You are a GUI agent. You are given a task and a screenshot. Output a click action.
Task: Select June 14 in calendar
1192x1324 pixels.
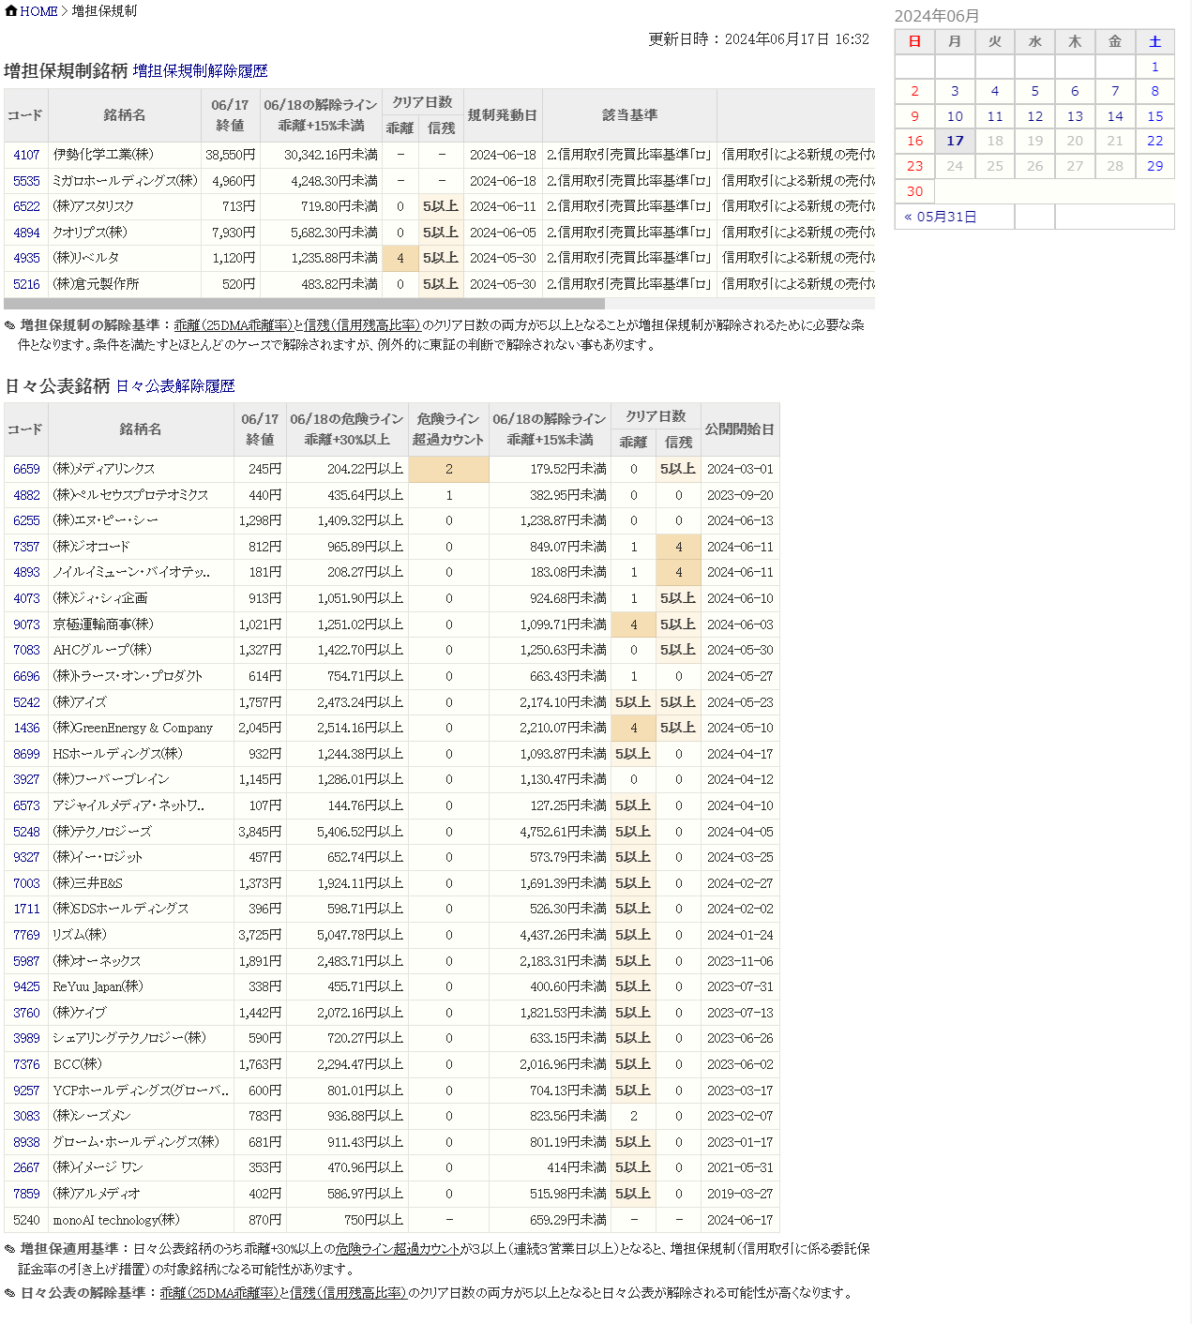pos(1114,116)
